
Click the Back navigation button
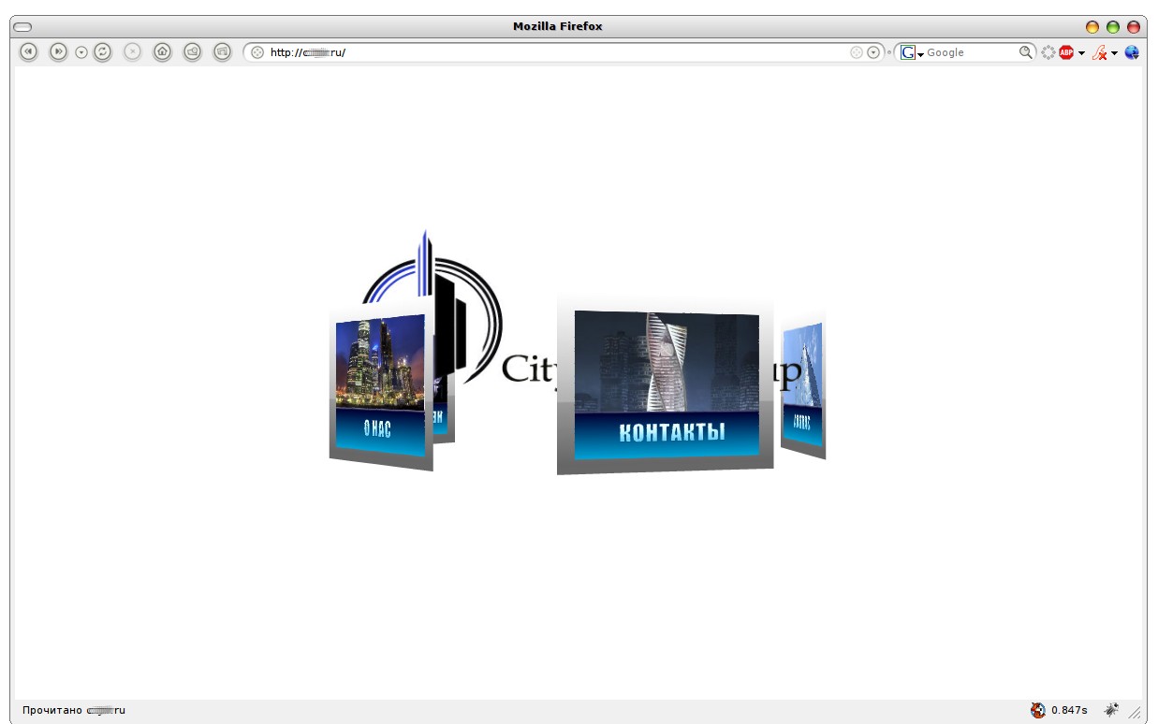coord(28,52)
